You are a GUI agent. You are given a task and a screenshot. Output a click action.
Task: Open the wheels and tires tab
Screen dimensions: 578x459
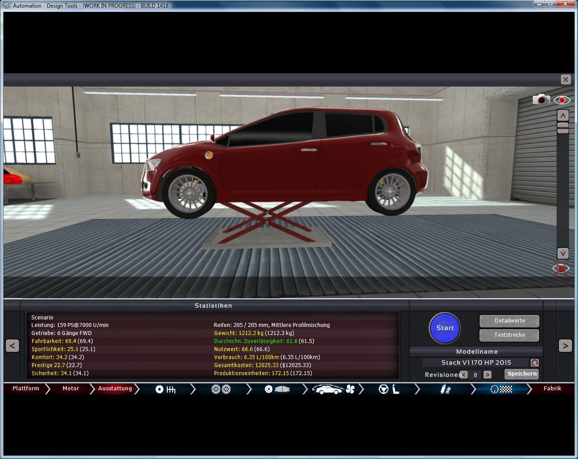tap(221, 389)
